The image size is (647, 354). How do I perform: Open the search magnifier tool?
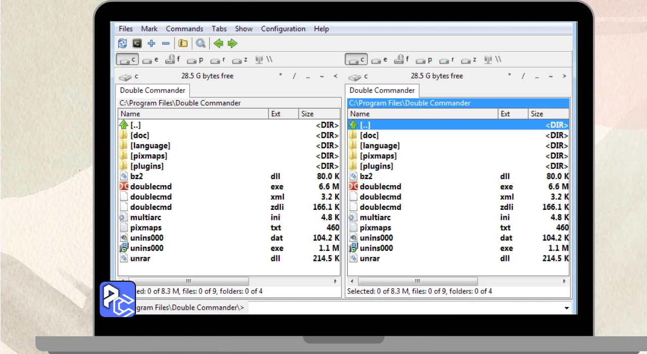click(x=201, y=43)
